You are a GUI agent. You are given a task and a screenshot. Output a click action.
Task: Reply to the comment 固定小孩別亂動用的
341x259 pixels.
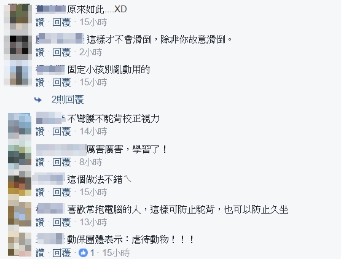(x=61, y=82)
